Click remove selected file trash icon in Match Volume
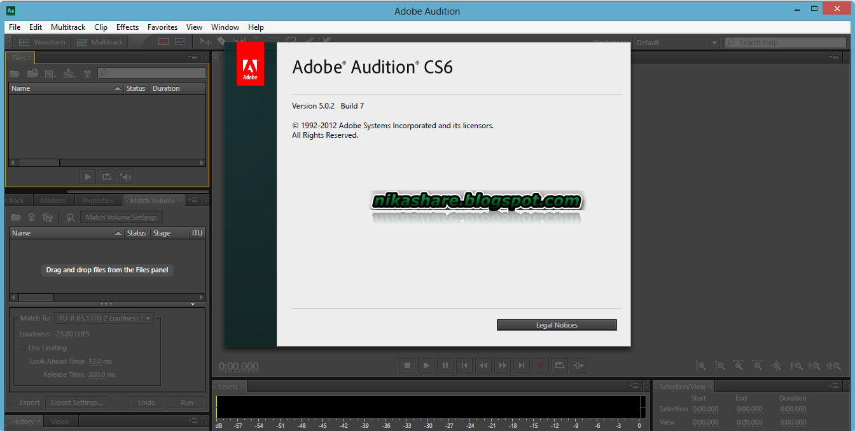The image size is (855, 431). pyautogui.click(x=31, y=218)
